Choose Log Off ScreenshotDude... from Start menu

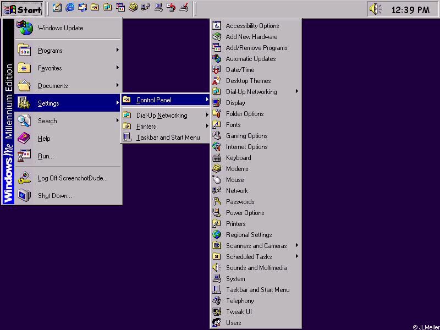(x=68, y=178)
